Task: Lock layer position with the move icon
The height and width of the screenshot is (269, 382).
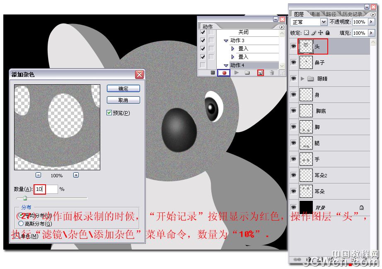Action: [x=321, y=33]
